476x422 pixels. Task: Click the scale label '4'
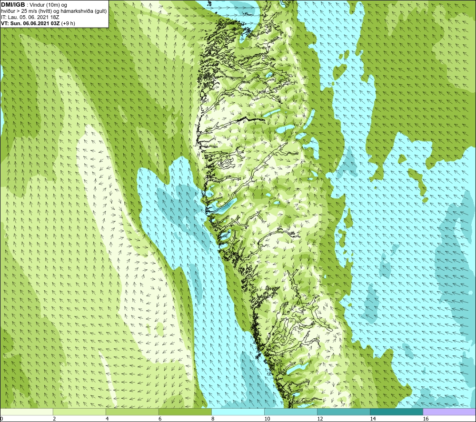(107, 419)
